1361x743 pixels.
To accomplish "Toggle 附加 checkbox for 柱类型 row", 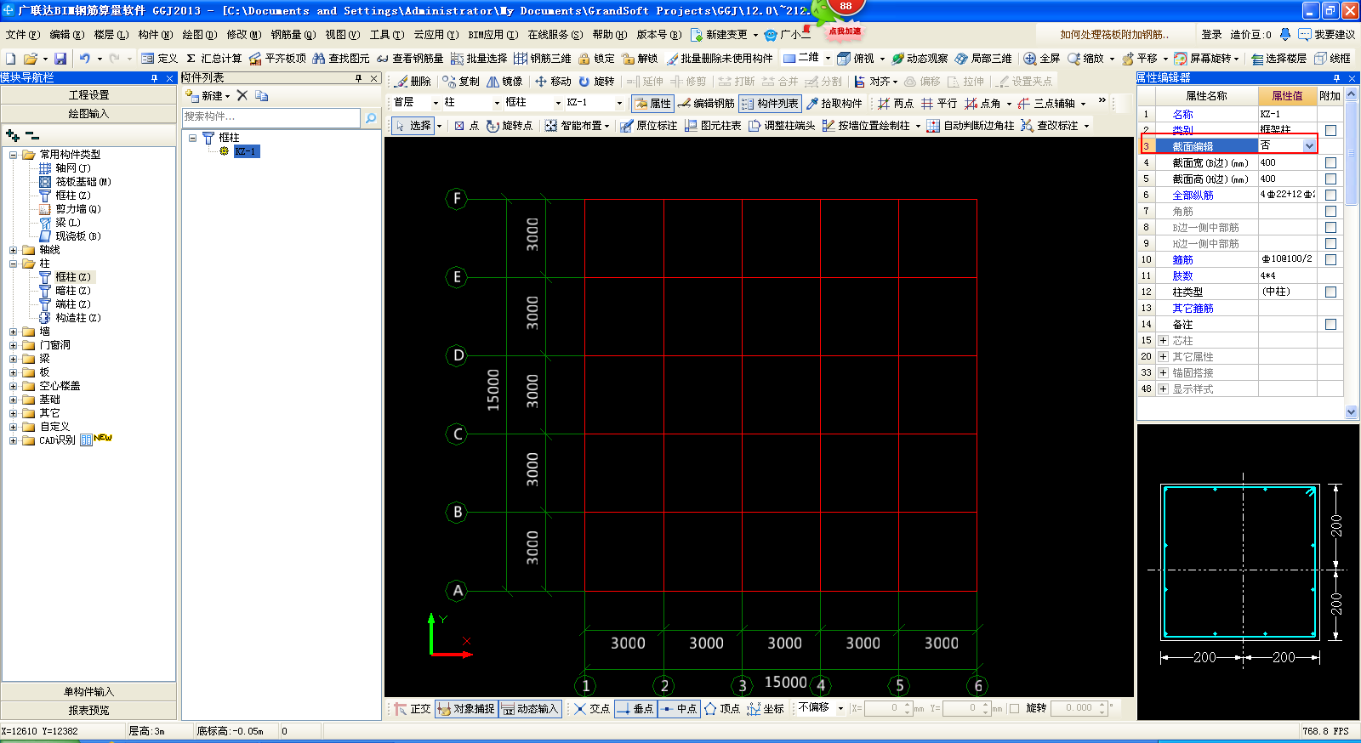I will 1330,292.
